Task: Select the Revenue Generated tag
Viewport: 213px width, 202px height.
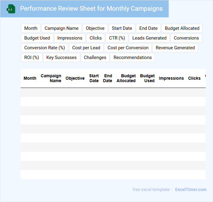Action: pos(175,48)
